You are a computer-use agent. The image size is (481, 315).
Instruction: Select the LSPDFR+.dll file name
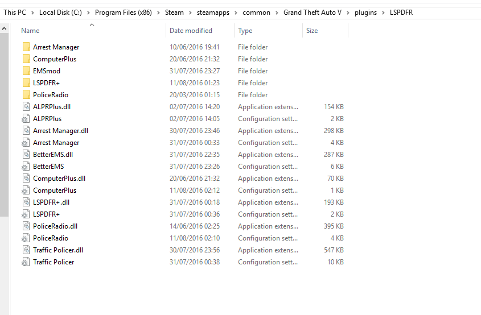pyautogui.click(x=51, y=202)
